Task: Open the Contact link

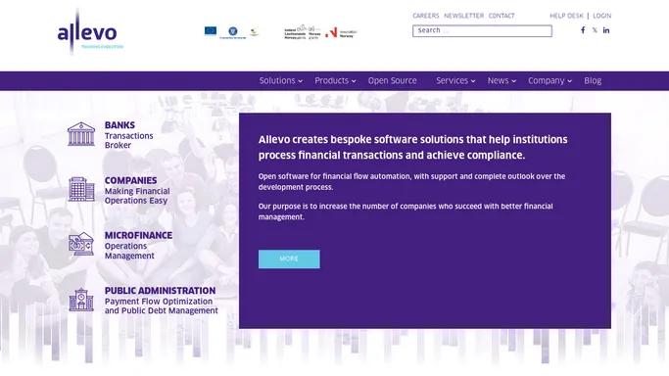Action: tap(502, 16)
